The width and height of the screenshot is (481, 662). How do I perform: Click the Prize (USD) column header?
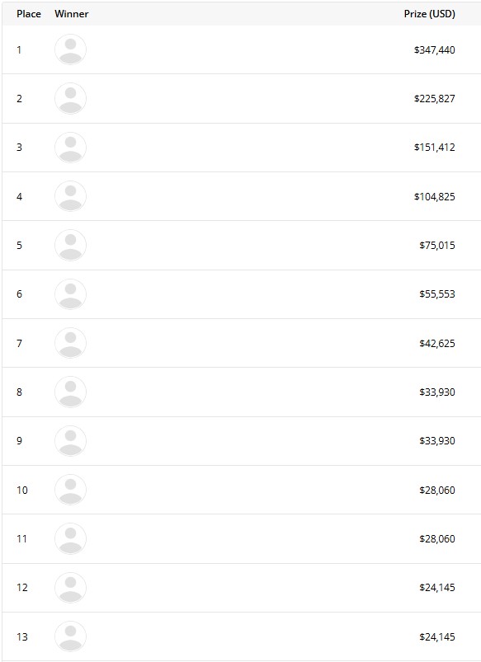(x=429, y=14)
